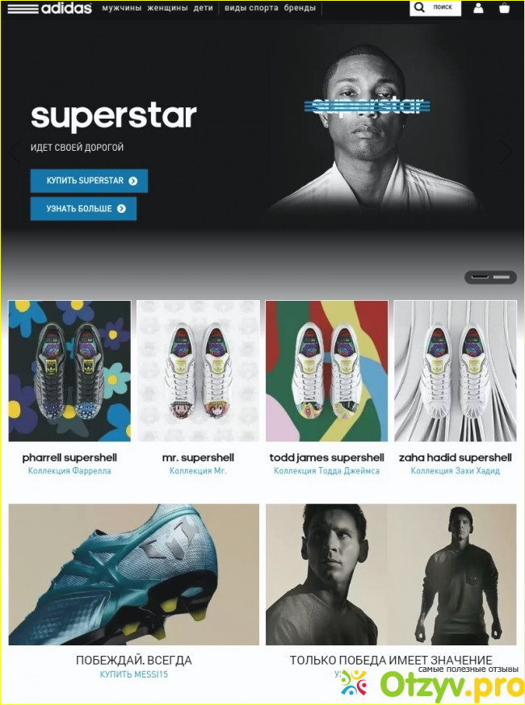Click the поиск search field
The image size is (525, 705).
coord(435,7)
